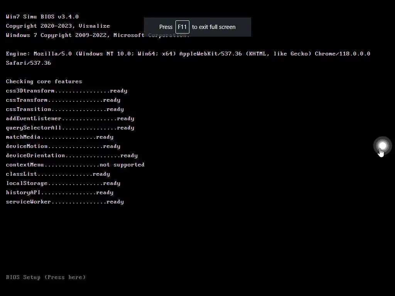Screen dimensions: 395x296
Task: Click the matchMedia ready line
Action: [59, 137]
